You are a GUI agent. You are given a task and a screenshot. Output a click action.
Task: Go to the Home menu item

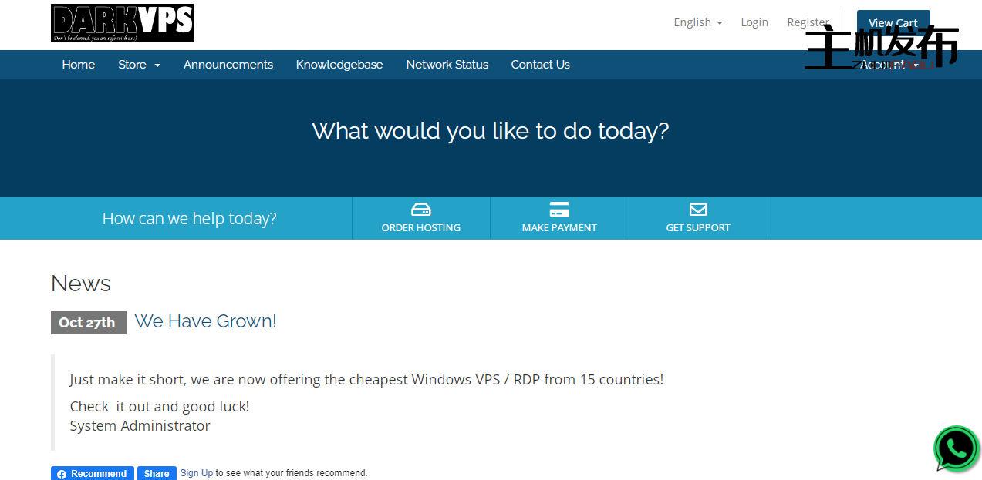click(x=79, y=65)
